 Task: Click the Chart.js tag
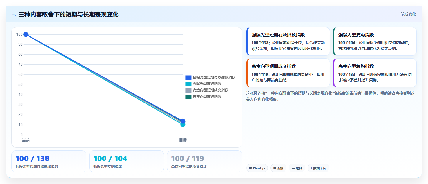pyautogui.click(x=257, y=168)
